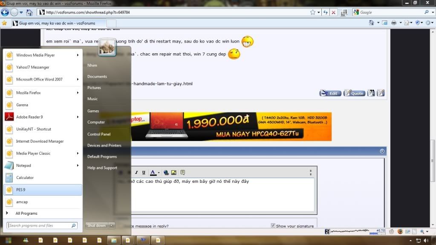Print the page using the printer icon
The height and width of the screenshot is (245, 436).
click(x=394, y=23)
